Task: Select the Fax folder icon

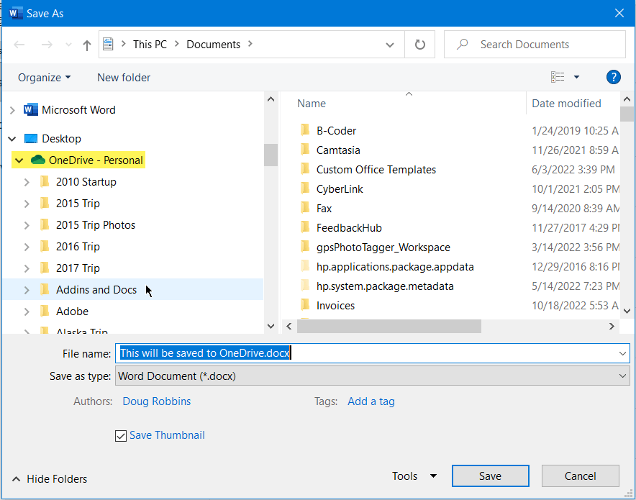Action: 305,208
